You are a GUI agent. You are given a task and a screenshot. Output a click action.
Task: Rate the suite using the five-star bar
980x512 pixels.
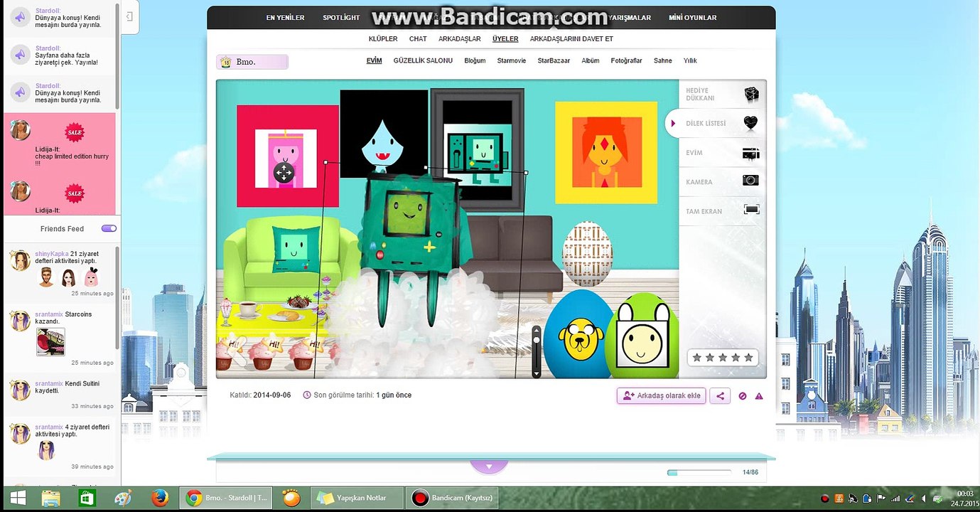tap(723, 358)
